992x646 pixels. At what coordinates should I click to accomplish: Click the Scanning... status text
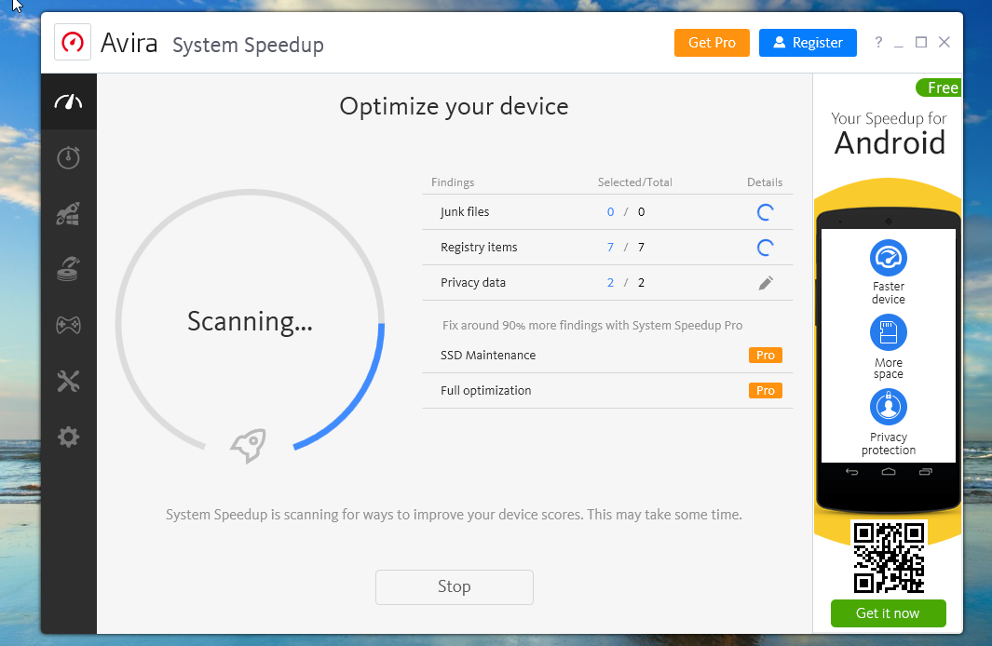coord(250,322)
